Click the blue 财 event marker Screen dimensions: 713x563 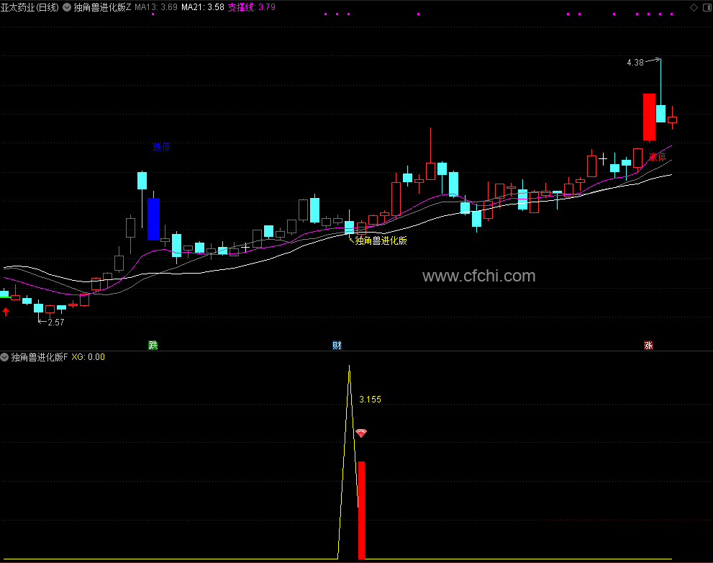pos(337,345)
